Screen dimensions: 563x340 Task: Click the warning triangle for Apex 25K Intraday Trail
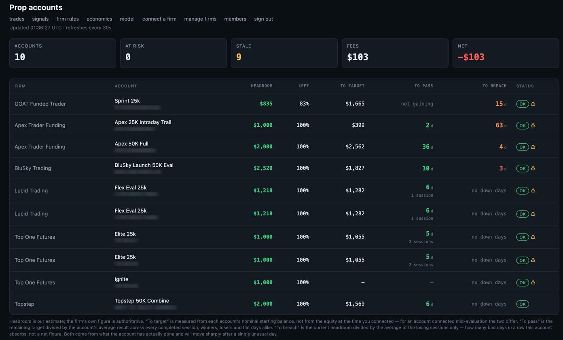click(533, 125)
